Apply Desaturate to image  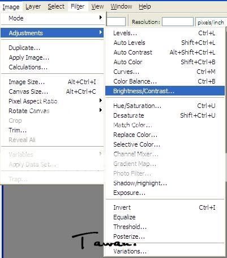165,115
